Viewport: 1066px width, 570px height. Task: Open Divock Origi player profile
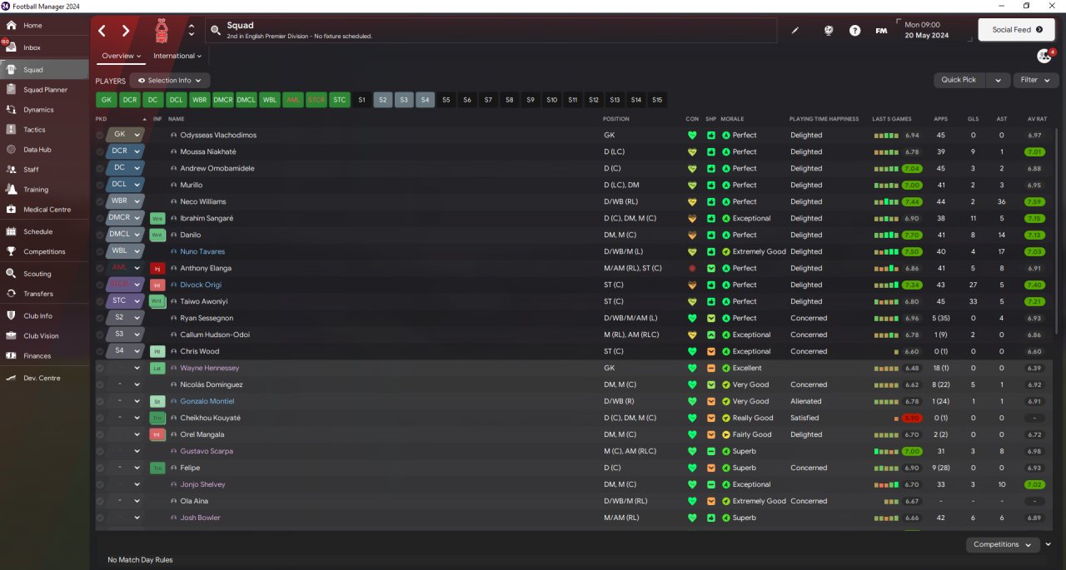click(201, 285)
